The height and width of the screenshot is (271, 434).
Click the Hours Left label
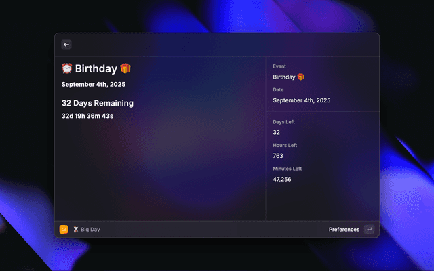click(285, 145)
